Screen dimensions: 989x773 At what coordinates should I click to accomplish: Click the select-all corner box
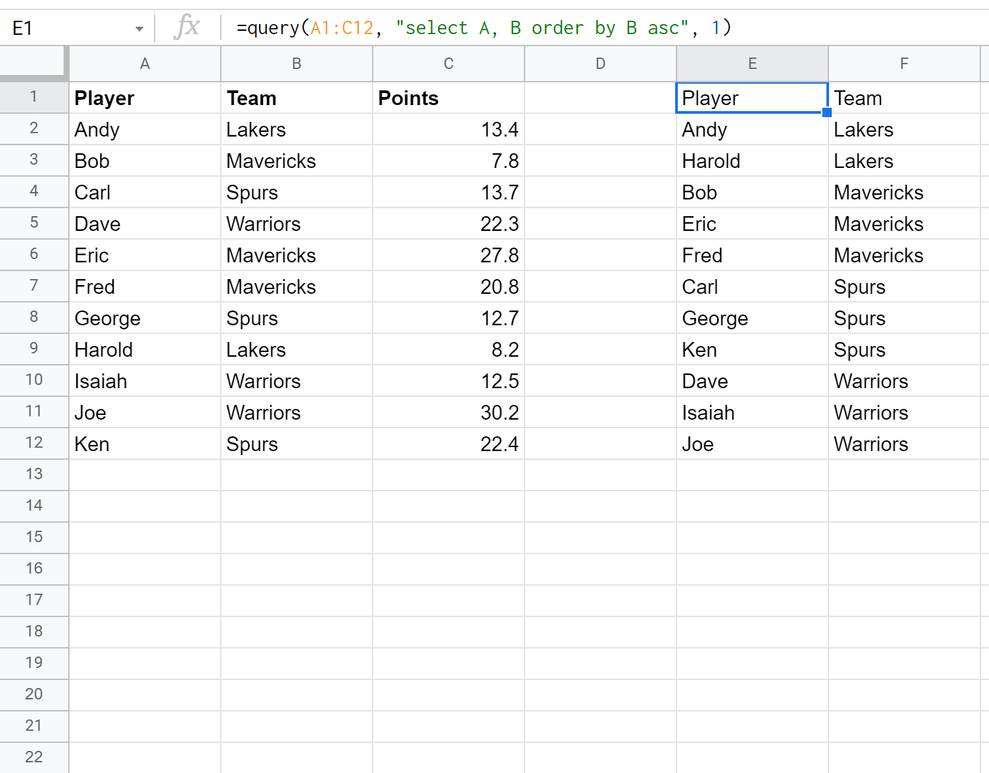pos(33,64)
